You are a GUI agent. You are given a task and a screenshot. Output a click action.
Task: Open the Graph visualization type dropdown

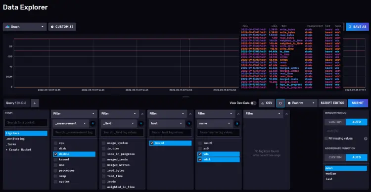click(x=25, y=27)
